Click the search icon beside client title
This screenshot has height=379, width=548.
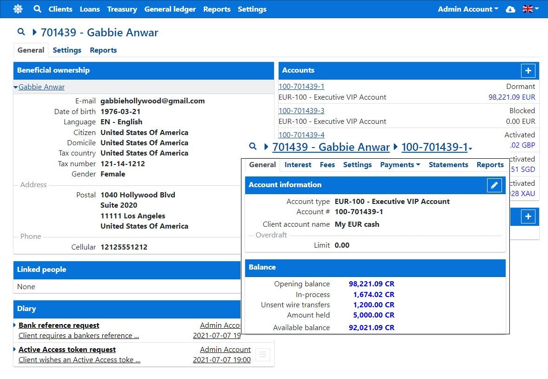point(21,32)
